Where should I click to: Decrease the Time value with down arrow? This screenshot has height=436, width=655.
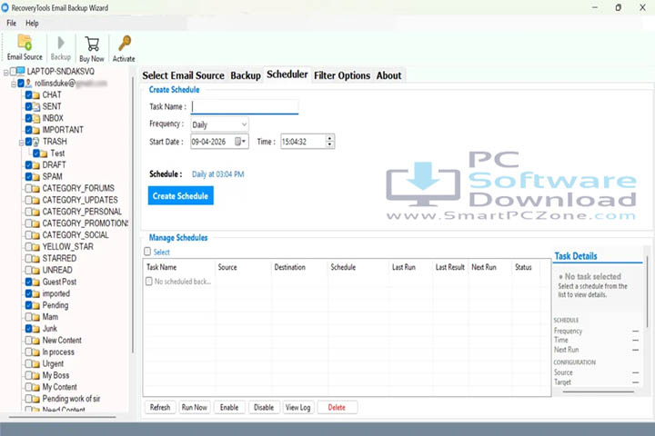[330, 144]
